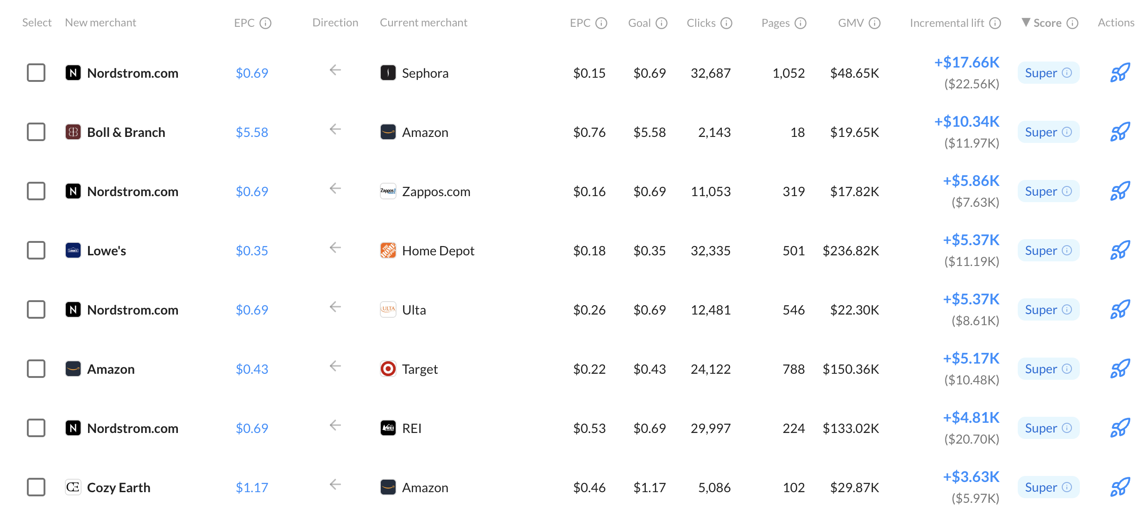Select the Lowe's row checkbox
The width and height of the screenshot is (1147, 519).
click(36, 250)
